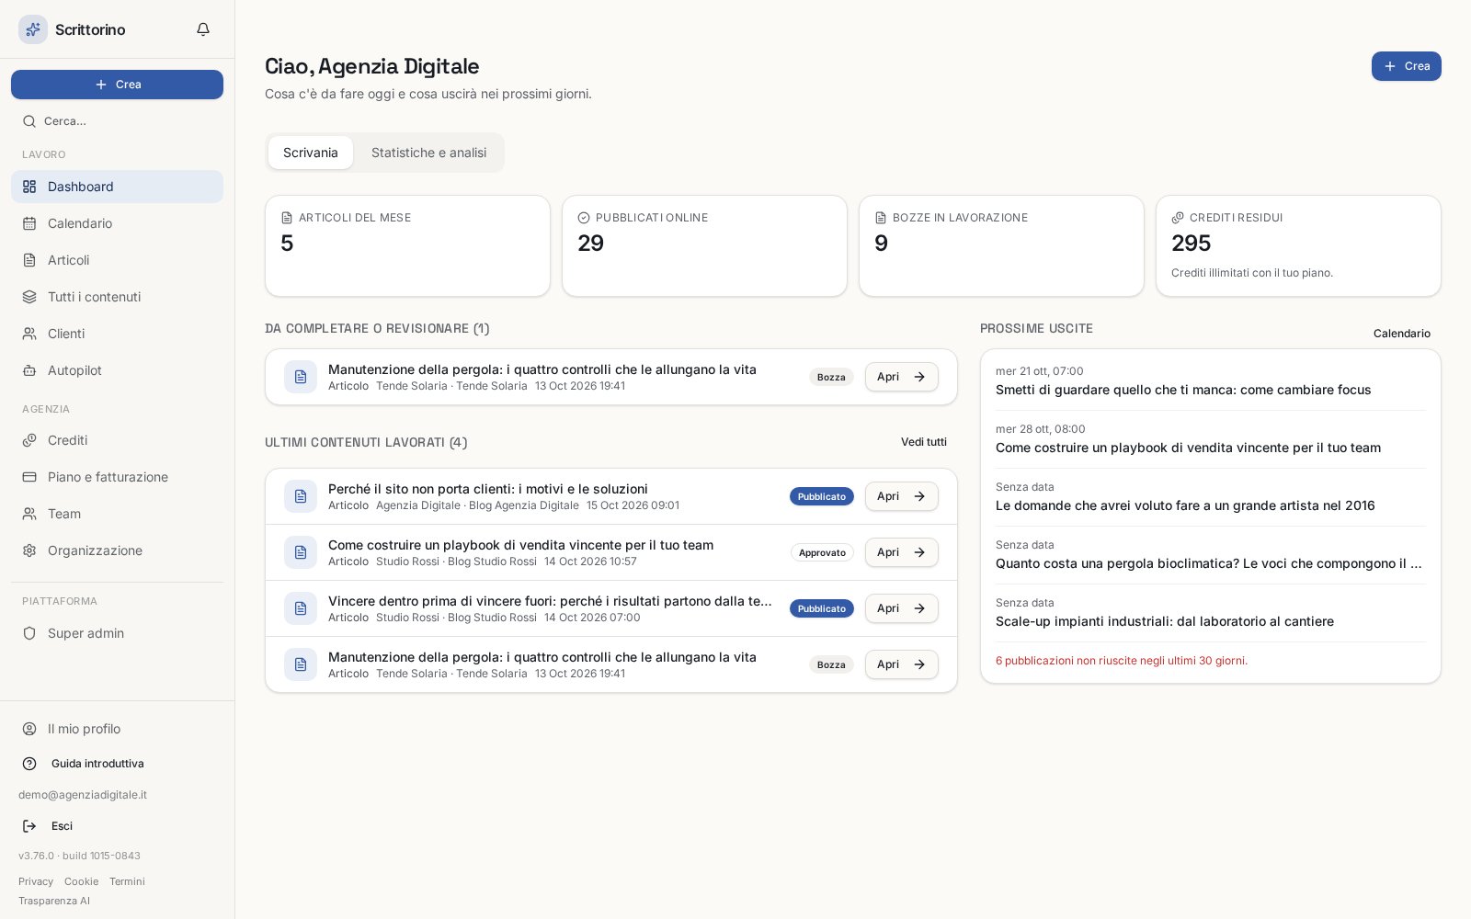Click Vedi tutti link
This screenshot has width=1471, height=919.
924,442
